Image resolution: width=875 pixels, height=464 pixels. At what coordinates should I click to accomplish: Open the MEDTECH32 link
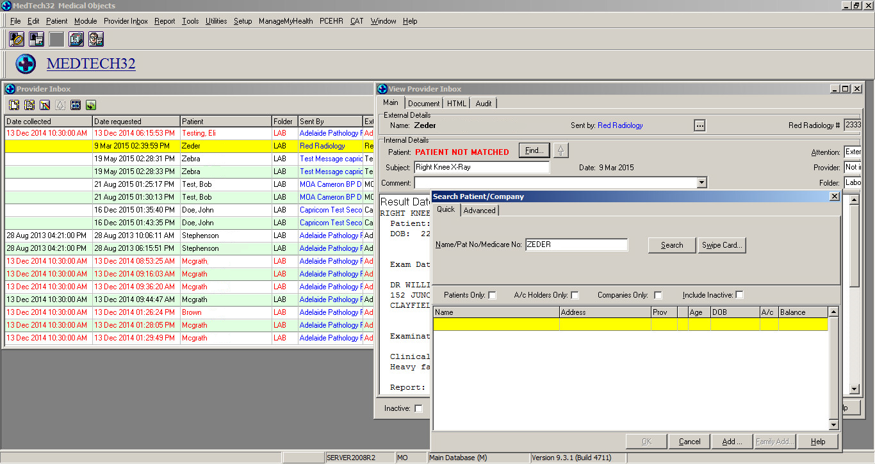pyautogui.click(x=91, y=64)
